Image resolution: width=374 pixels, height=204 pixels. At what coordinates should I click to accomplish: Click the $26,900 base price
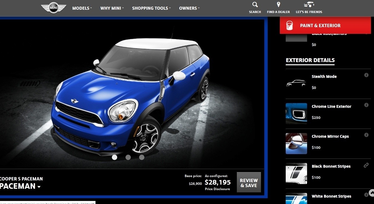(x=195, y=183)
